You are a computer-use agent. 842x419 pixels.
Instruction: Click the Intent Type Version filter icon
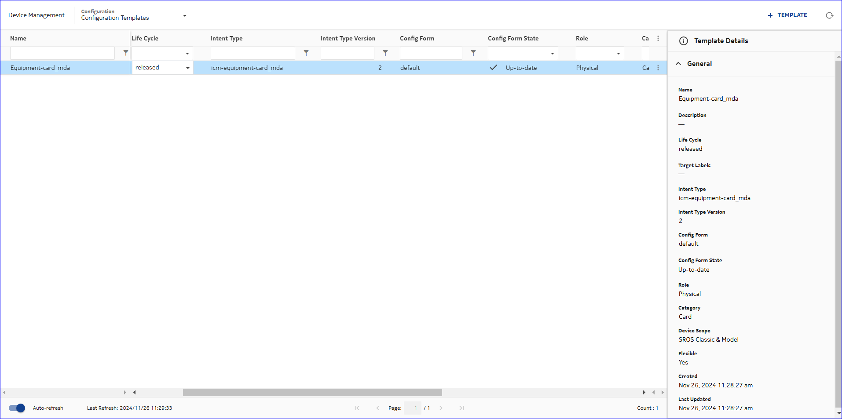coord(385,53)
